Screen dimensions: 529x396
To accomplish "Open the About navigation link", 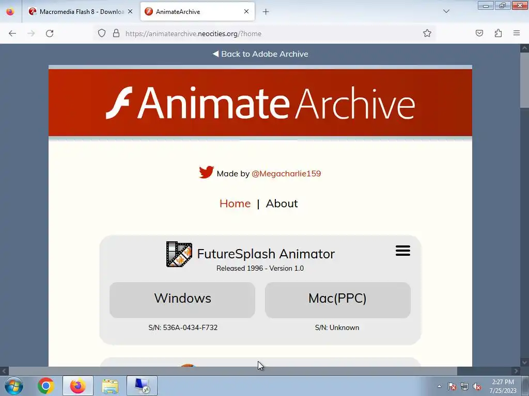I will (x=282, y=203).
